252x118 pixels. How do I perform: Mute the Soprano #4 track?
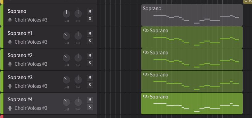pos(90,100)
